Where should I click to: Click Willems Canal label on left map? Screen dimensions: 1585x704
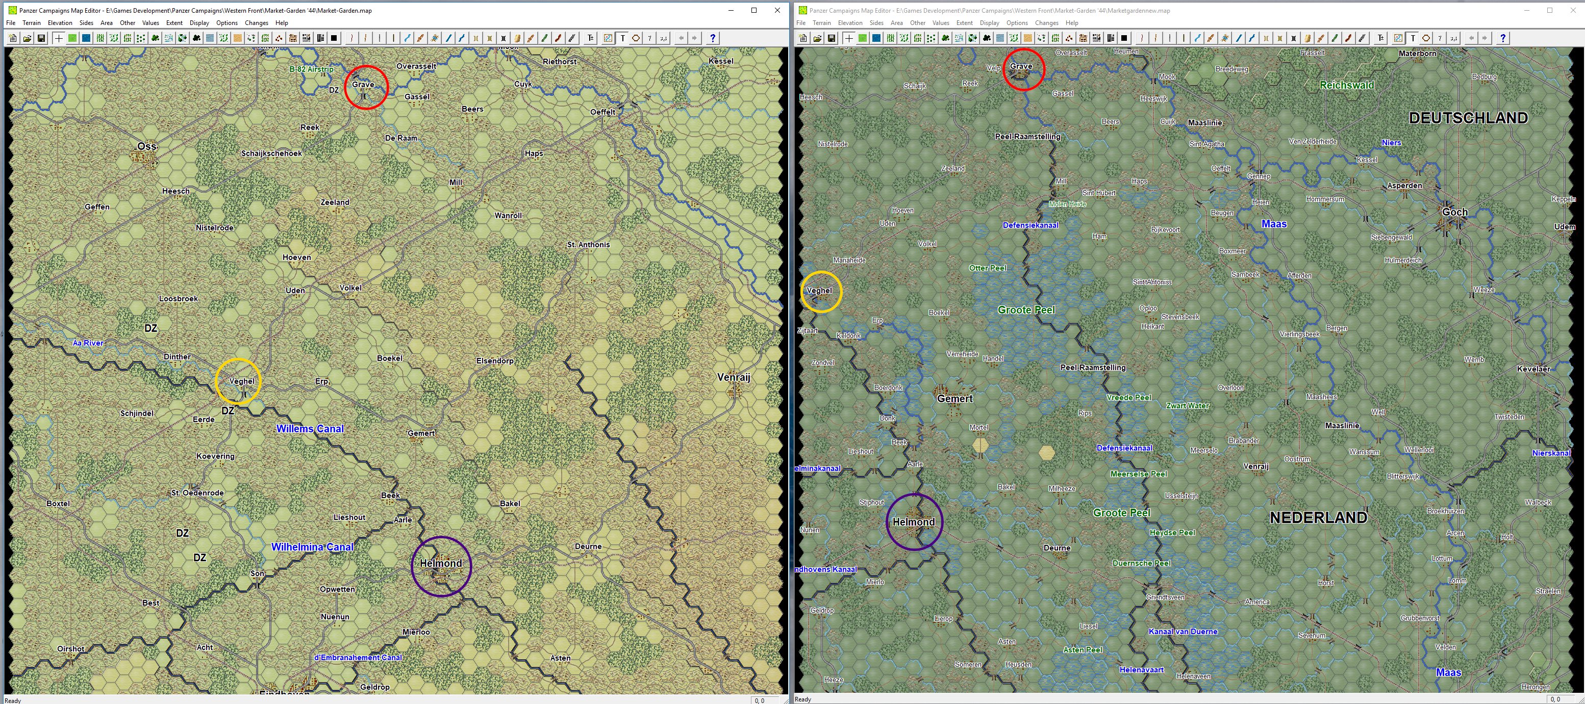coord(310,429)
